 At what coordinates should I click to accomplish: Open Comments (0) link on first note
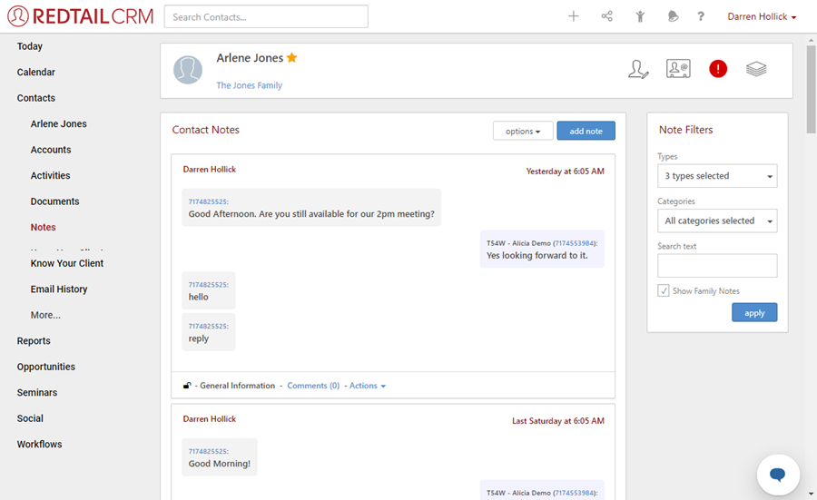tap(313, 386)
